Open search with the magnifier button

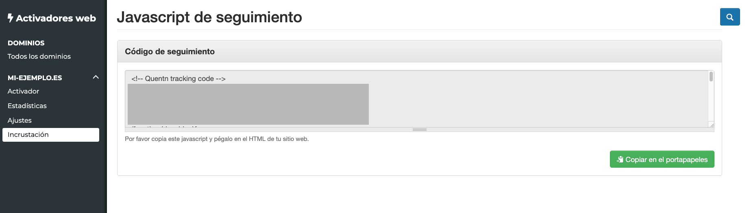(x=730, y=17)
